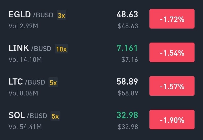Select the green SOL price 32.98
The image size is (203, 140).
tap(127, 115)
